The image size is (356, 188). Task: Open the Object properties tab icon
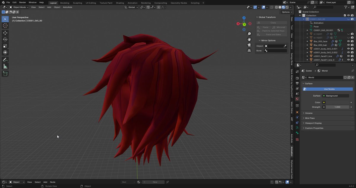click(x=297, y=112)
